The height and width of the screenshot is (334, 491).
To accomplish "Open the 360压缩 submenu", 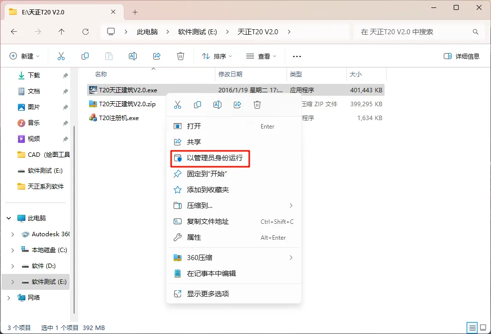I will point(234,258).
